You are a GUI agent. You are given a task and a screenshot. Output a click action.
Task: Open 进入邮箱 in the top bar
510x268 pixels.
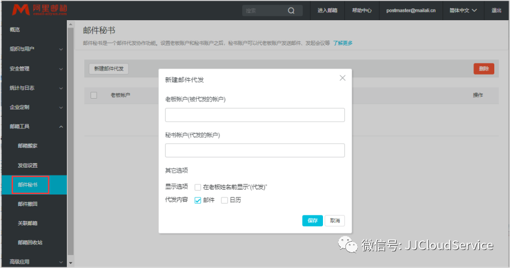pos(327,11)
